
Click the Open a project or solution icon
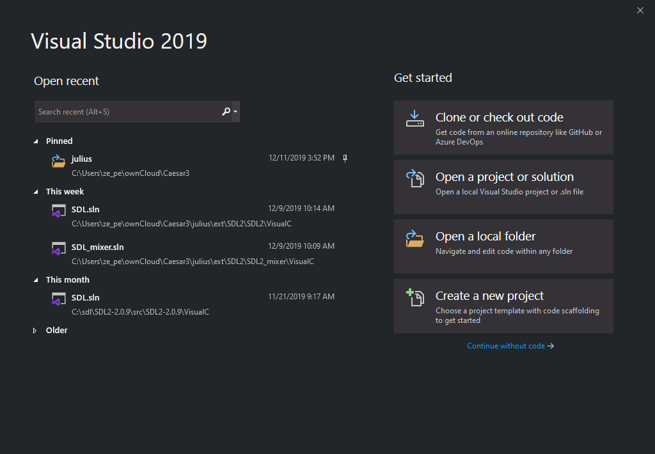point(414,178)
